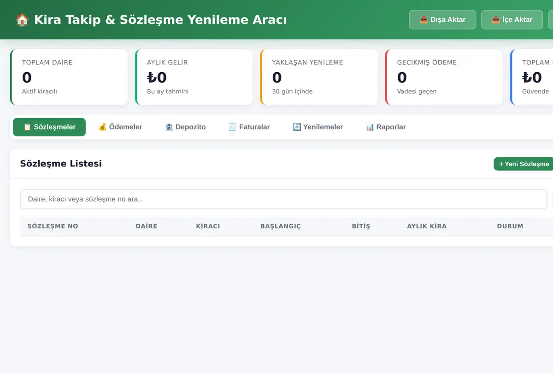Switch to the Faturalar tab
The height and width of the screenshot is (373, 553).
coord(249,127)
